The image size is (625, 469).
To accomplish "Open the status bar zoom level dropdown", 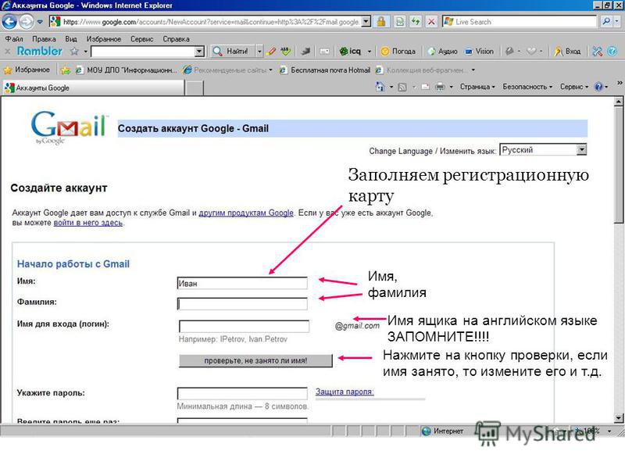I will pos(609,431).
